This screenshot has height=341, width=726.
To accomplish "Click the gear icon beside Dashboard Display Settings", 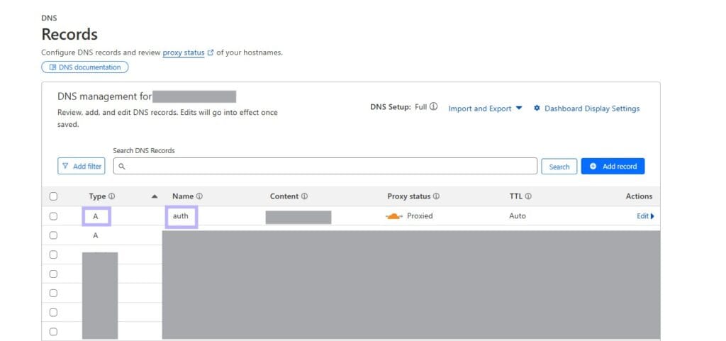I will (537, 108).
